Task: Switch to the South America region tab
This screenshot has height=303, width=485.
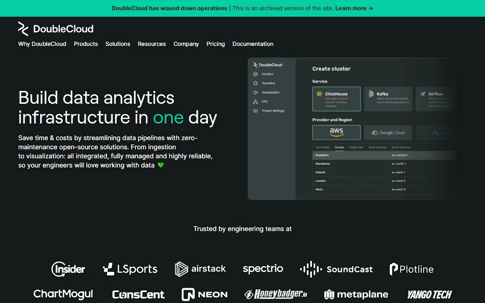Action: click(401, 147)
